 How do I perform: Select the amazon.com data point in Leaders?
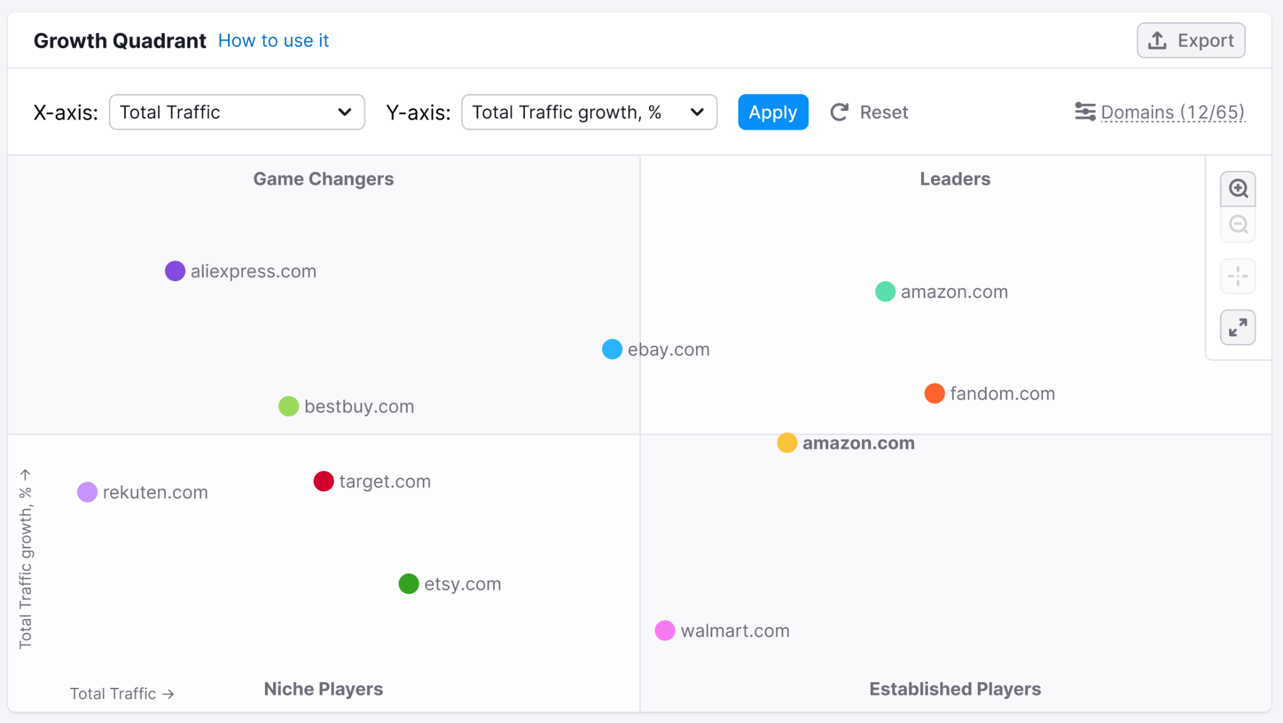(x=884, y=291)
